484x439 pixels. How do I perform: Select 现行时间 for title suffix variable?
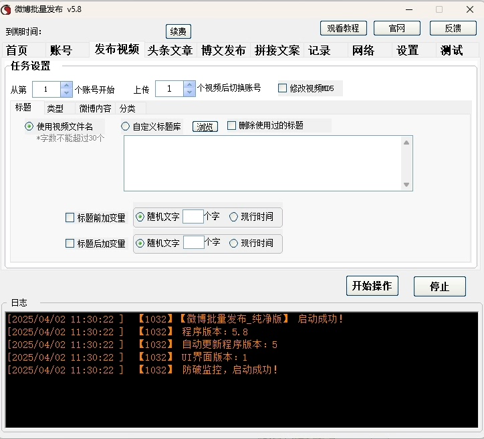[x=233, y=243]
